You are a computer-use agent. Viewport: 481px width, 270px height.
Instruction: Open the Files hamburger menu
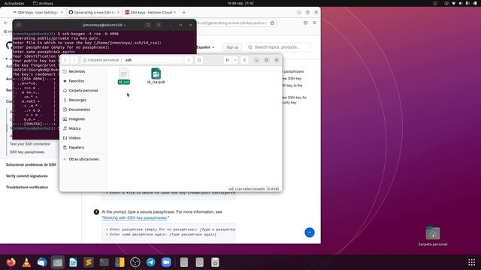point(244,60)
